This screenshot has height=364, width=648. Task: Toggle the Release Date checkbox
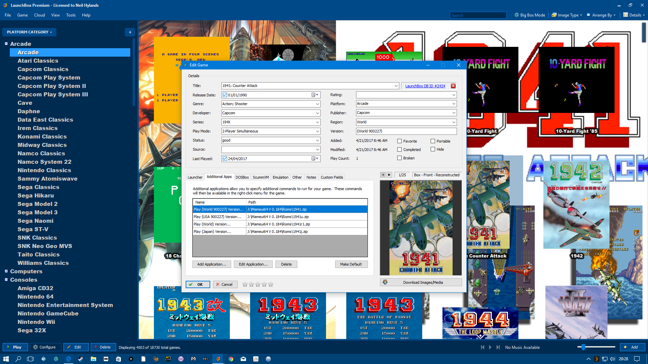click(225, 95)
